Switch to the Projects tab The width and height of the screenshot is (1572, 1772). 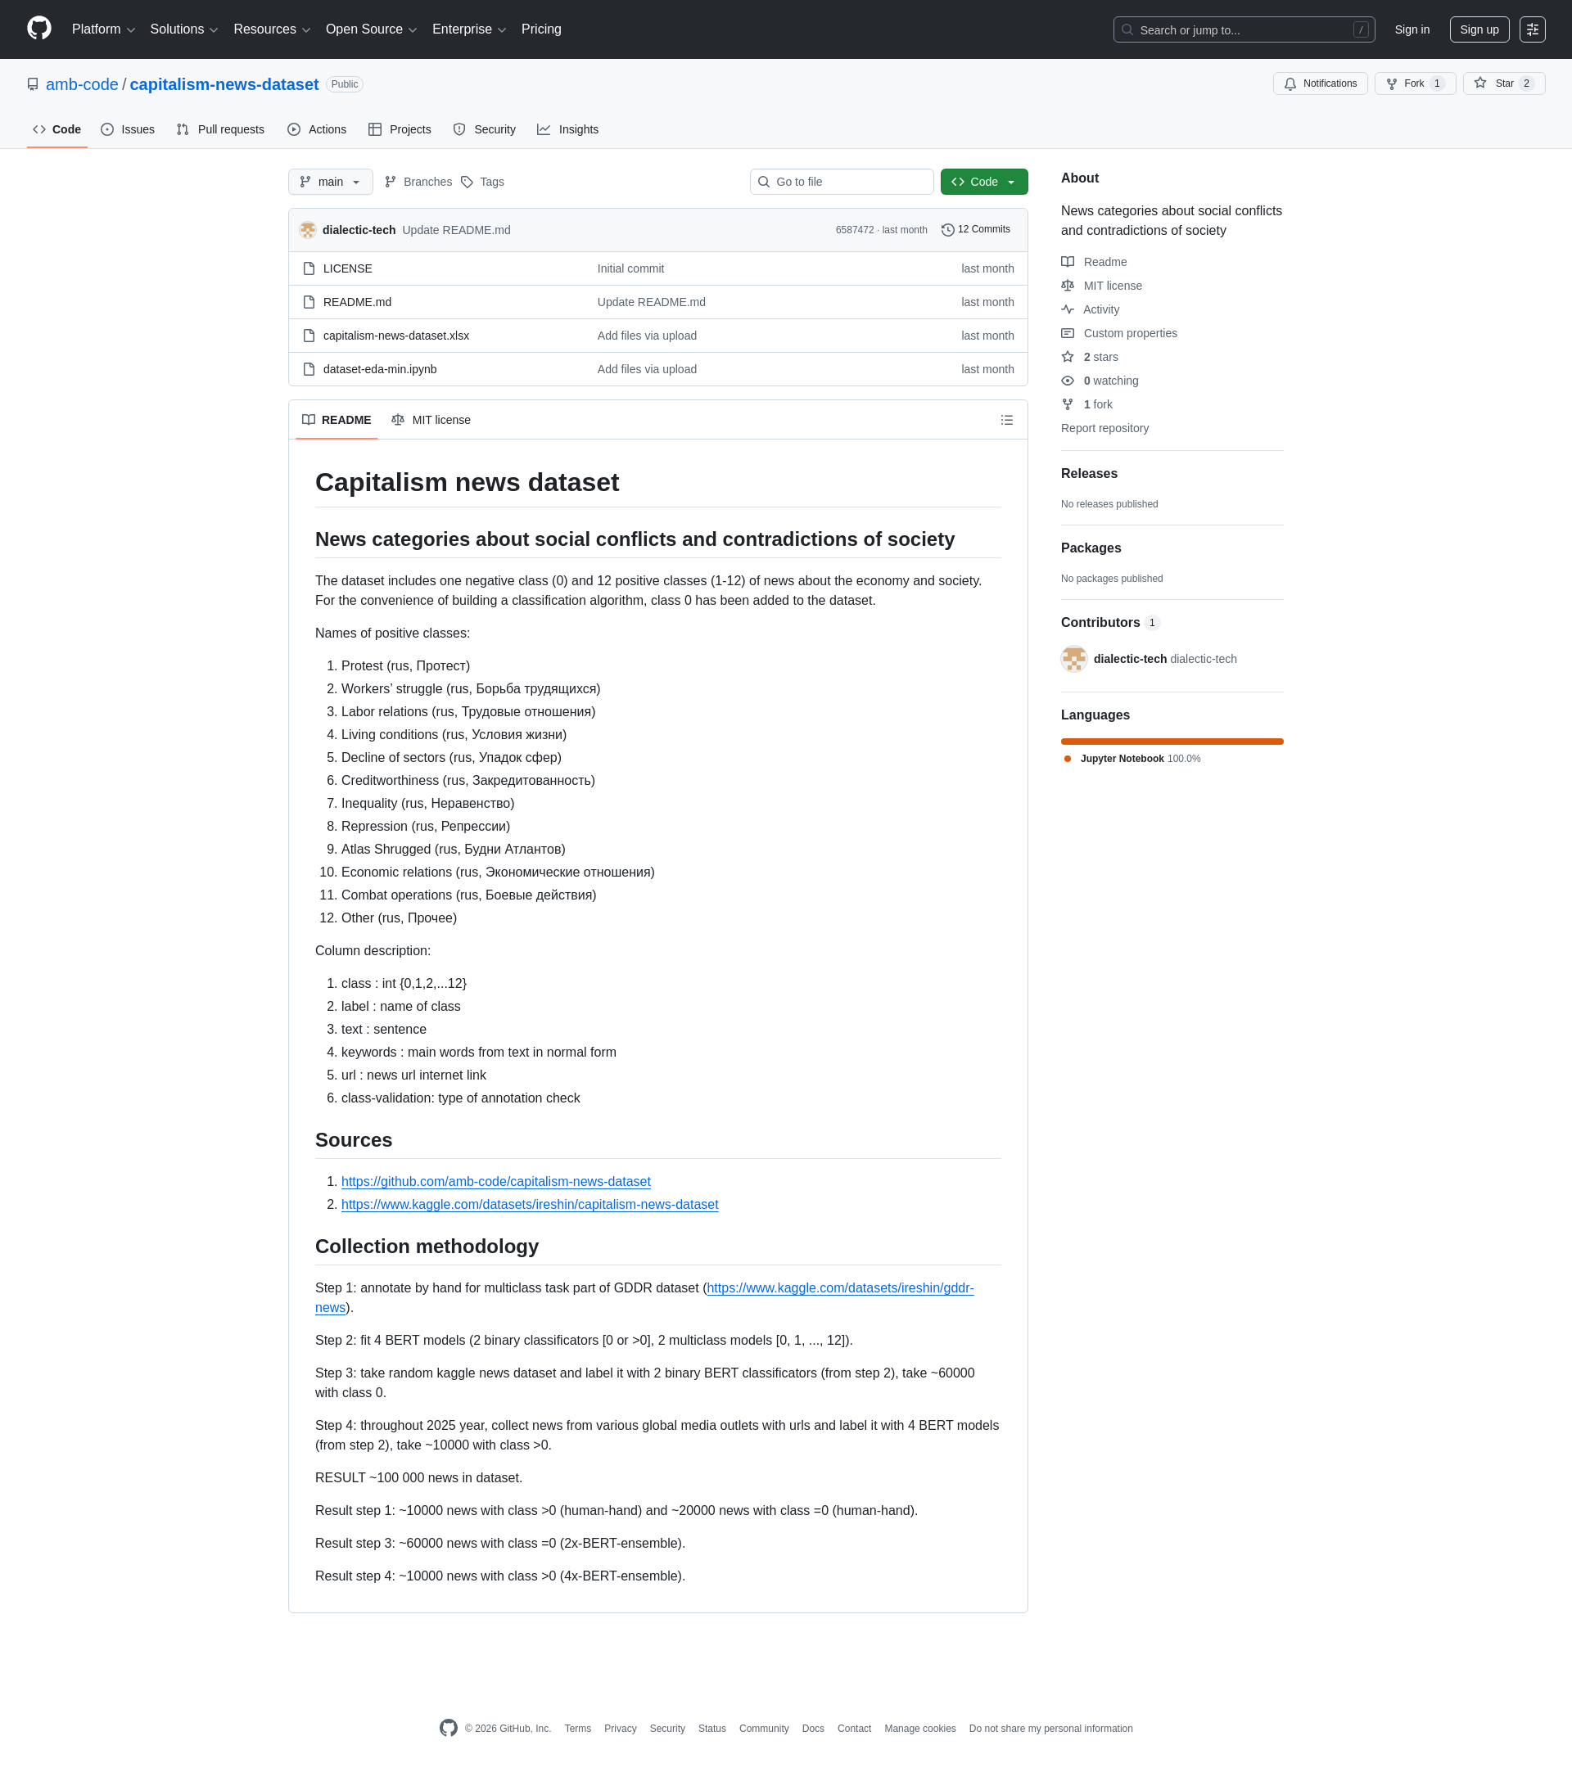pos(399,129)
